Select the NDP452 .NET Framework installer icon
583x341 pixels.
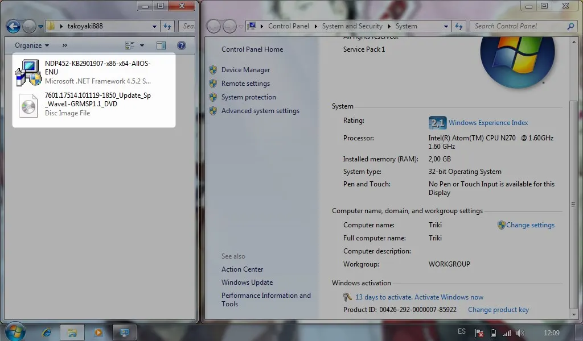point(28,72)
